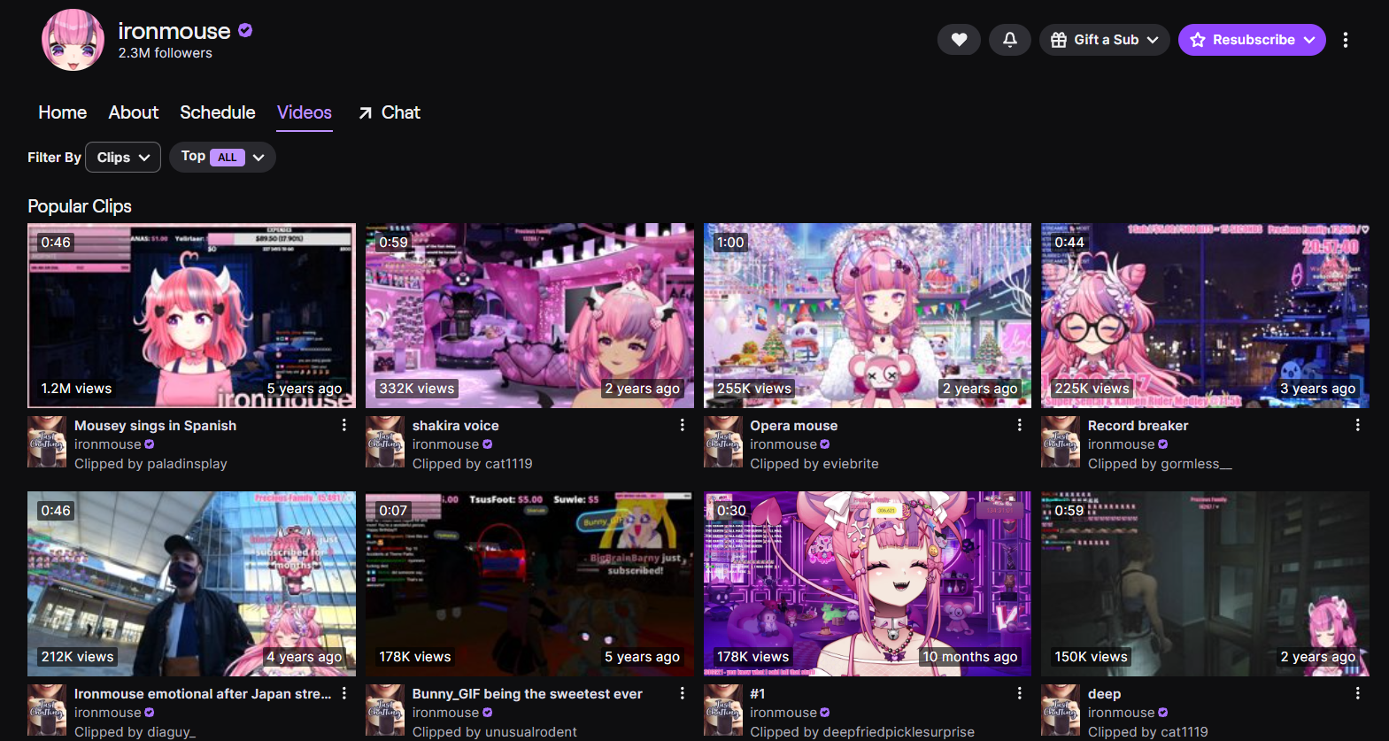Screen dimensions: 1389x741
Task: Open the Top ALL sort dropdown
Action: click(222, 158)
